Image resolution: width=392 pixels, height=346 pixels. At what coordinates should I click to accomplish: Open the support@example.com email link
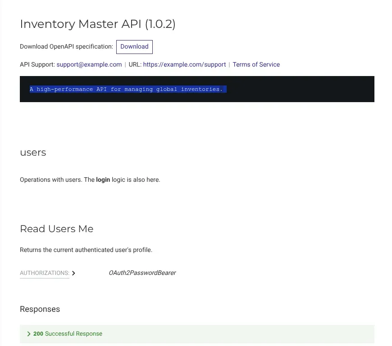pyautogui.click(x=89, y=64)
